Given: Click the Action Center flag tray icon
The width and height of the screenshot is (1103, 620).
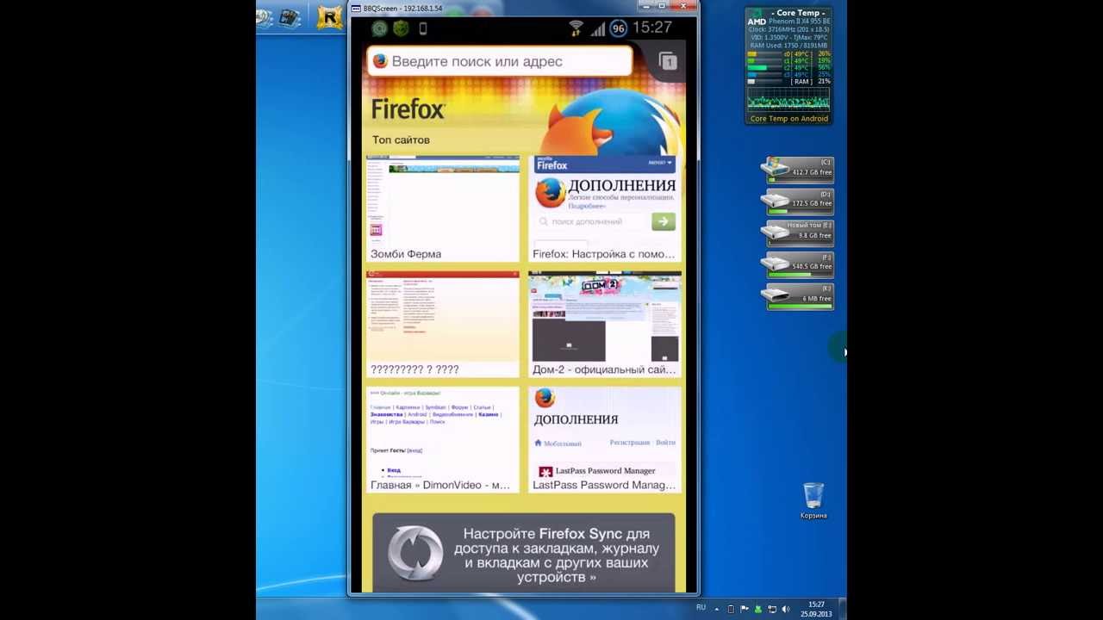Looking at the screenshot, I should click(x=745, y=609).
